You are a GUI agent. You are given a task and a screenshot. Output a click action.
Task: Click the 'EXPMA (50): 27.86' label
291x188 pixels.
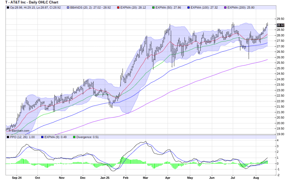[168, 8]
